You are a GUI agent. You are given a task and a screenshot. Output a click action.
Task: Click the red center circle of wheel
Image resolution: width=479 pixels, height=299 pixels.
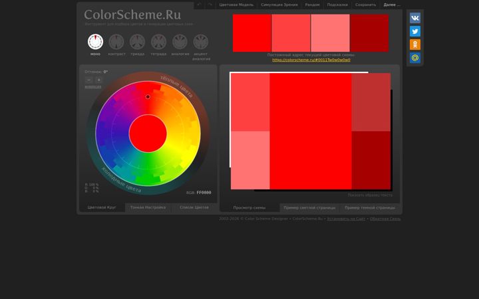[x=148, y=134]
